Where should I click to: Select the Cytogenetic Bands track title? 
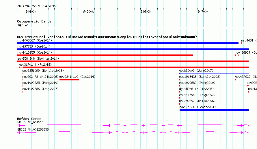tap(34, 21)
